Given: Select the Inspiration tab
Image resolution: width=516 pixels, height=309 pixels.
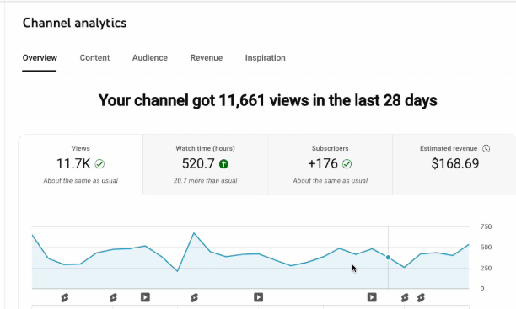Looking at the screenshot, I should pos(266,58).
